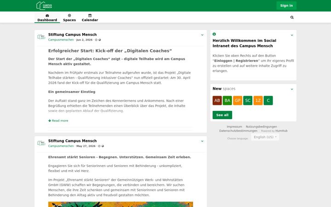Open the GP space icon
This screenshot has width=331, height=207.
pyautogui.click(x=238, y=101)
